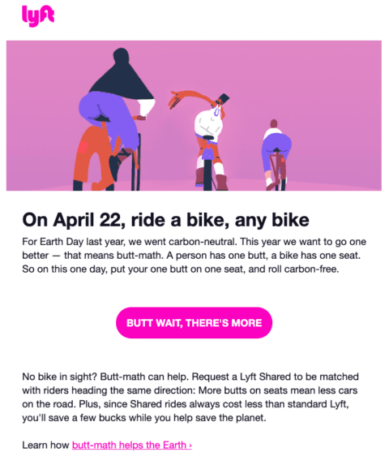Click the small distant cyclist on the right

click(x=276, y=155)
